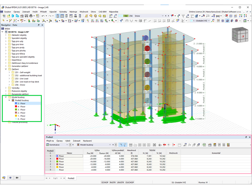Click the Podlaží budovy tree icon

pos(13,100)
